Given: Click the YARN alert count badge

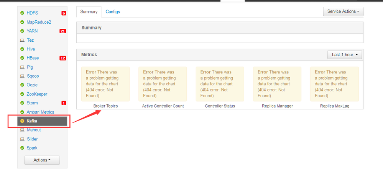Looking at the screenshot, I should (x=63, y=31).
